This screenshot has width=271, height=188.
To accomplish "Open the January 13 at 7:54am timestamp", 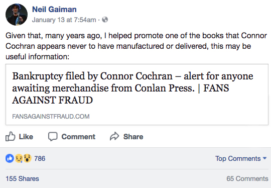I will pos(64,20).
